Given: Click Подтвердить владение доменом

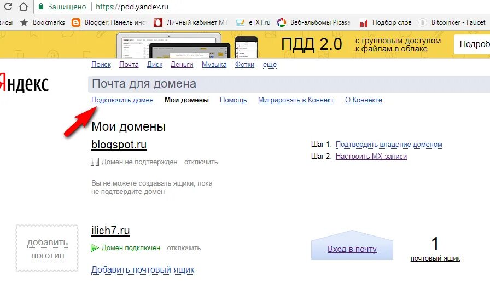Looking at the screenshot, I should [389, 145].
